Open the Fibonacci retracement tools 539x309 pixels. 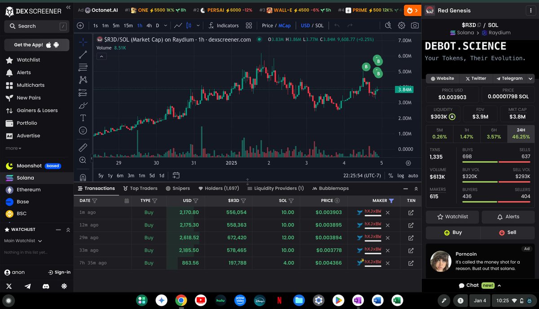[83, 67]
